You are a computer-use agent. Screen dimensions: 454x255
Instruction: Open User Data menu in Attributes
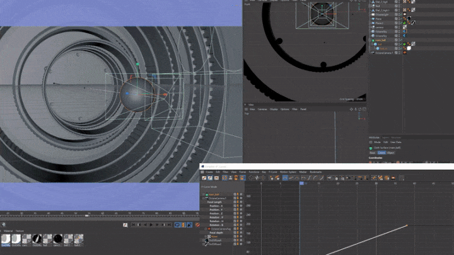[396, 142]
